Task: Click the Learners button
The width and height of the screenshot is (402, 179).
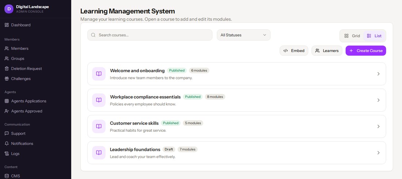Action: point(327,51)
